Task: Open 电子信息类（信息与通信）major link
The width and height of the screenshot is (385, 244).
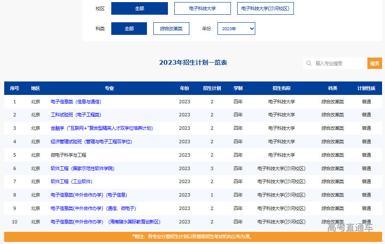Action: (x=76, y=102)
